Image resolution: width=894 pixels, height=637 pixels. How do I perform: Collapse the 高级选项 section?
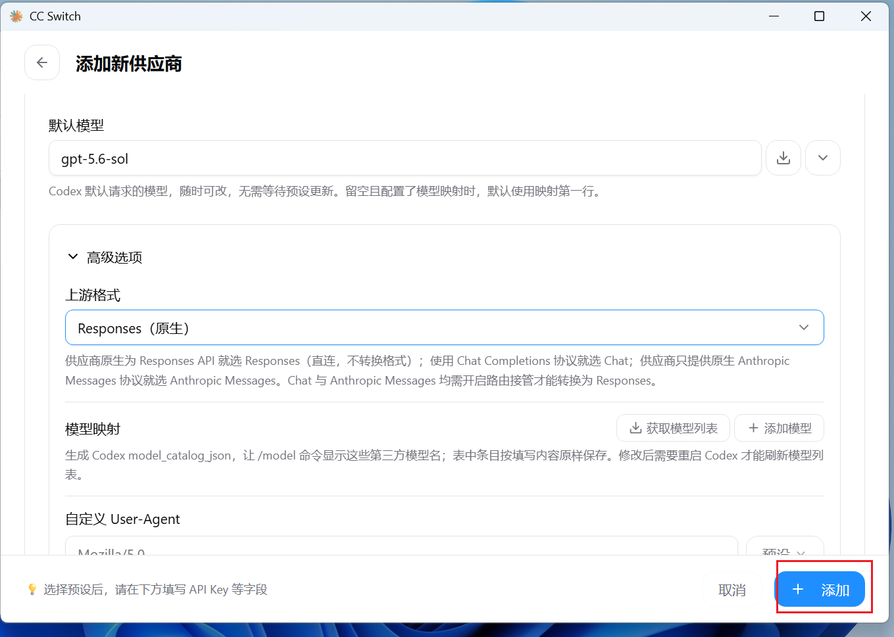tap(105, 257)
